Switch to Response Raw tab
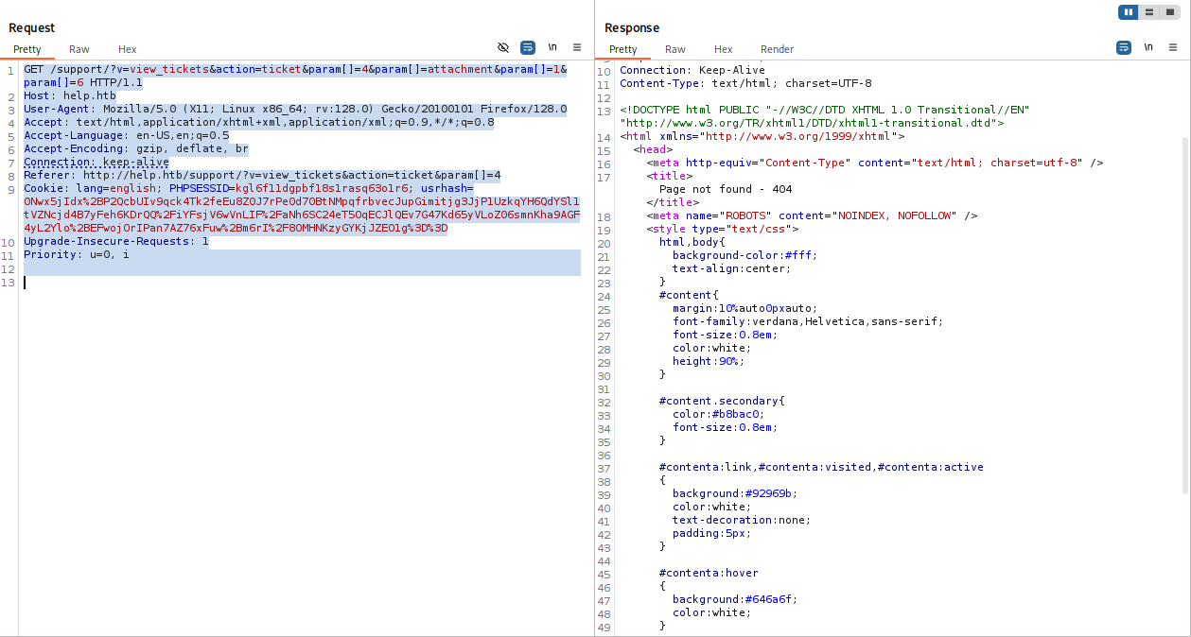Viewport: 1191px width, 637px height. [x=675, y=49]
